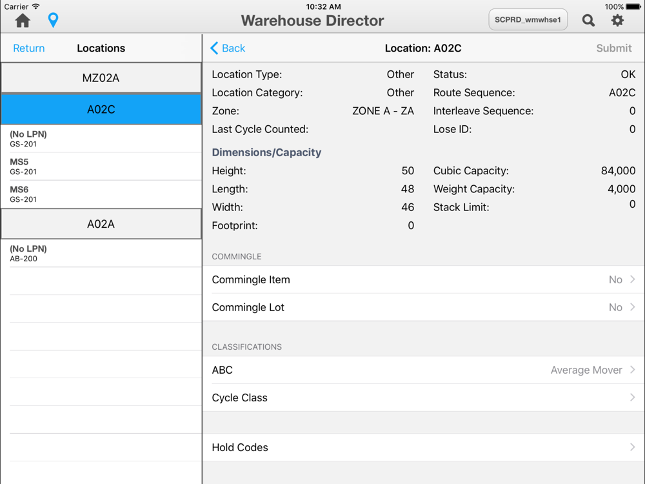This screenshot has height=484, width=645.
Task: Choose MS6 GS-201 inventory entry
Action: pos(101,194)
